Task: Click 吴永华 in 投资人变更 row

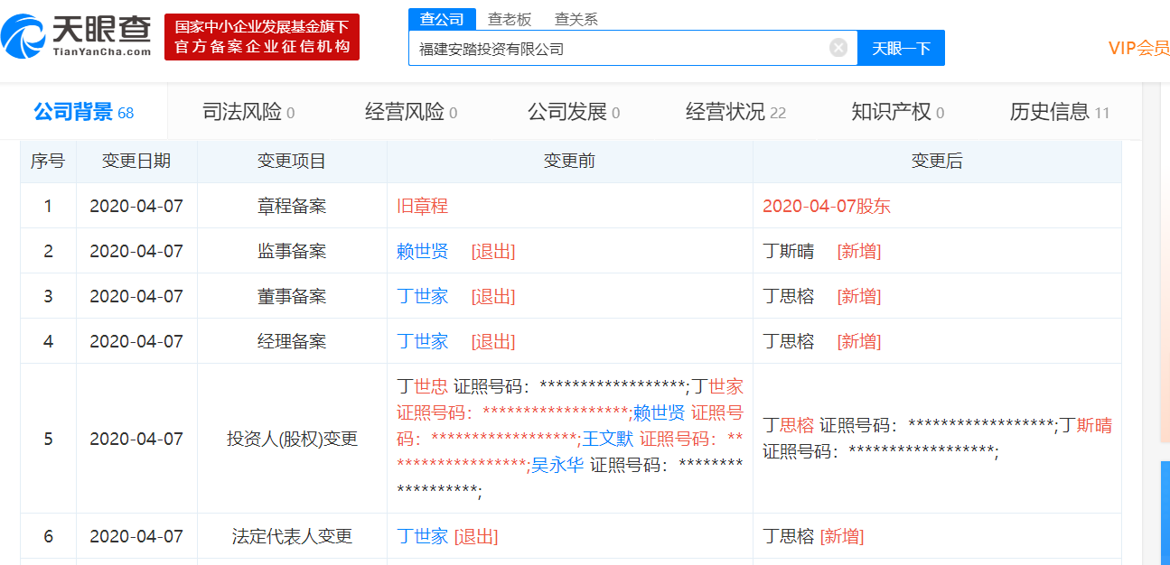Action: coord(557,465)
